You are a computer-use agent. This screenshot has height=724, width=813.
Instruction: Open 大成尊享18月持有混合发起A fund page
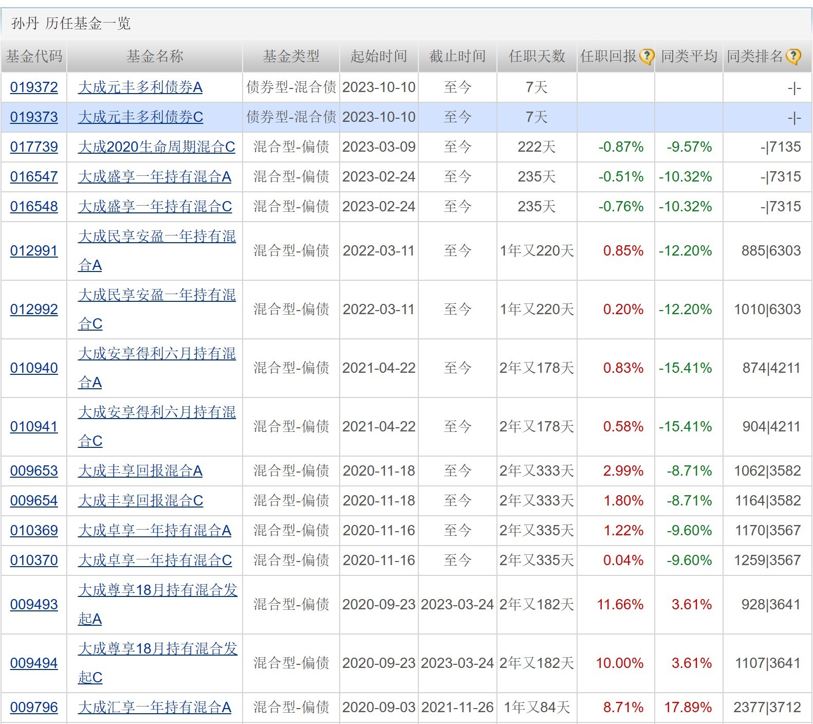(x=158, y=605)
